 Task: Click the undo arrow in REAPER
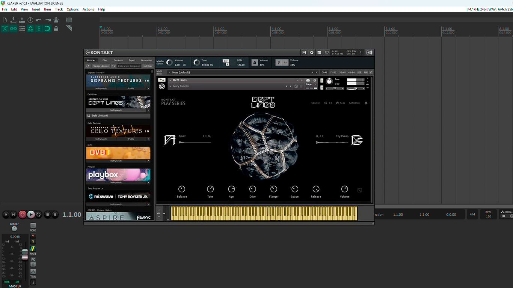click(x=39, y=20)
